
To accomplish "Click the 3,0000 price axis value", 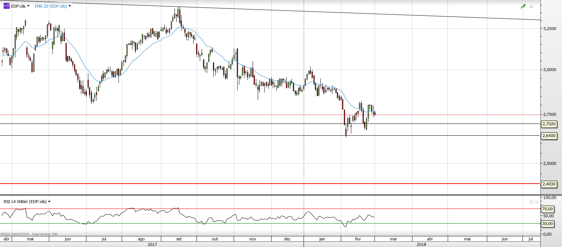I will click(x=550, y=70).
